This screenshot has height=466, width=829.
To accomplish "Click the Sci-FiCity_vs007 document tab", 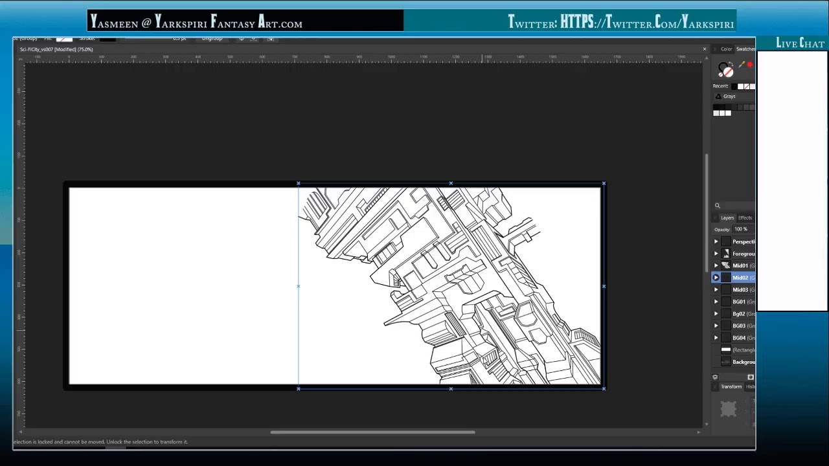I will point(56,49).
